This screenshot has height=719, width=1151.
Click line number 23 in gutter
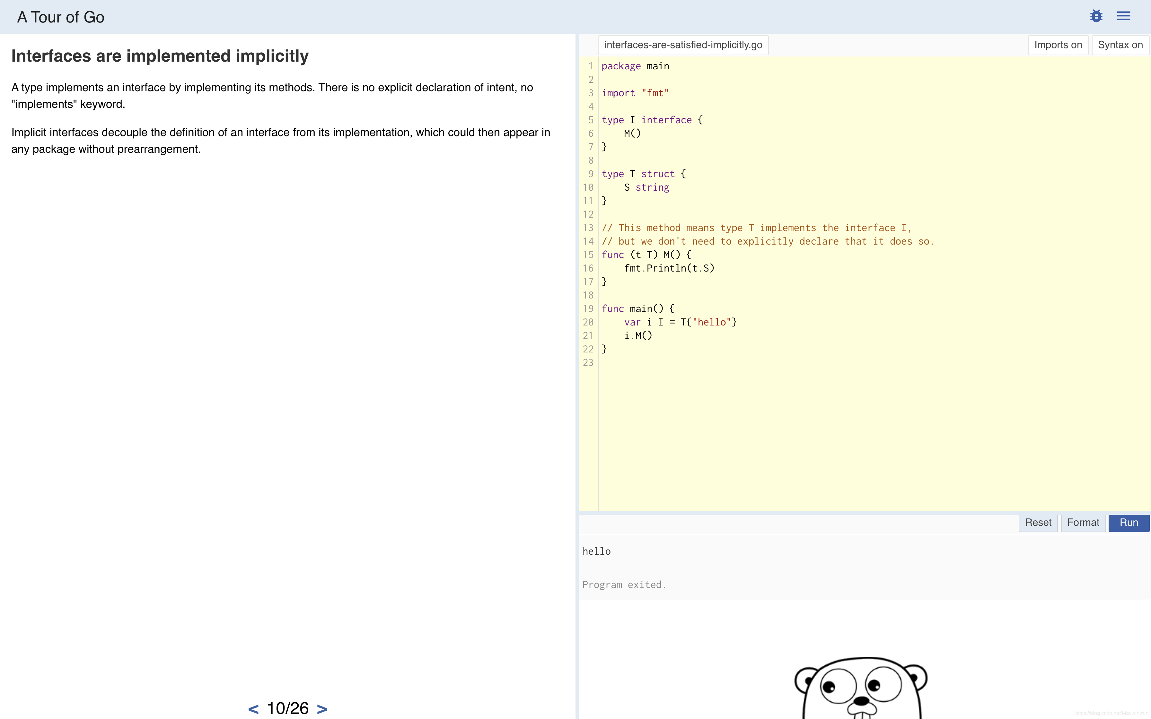pos(588,363)
